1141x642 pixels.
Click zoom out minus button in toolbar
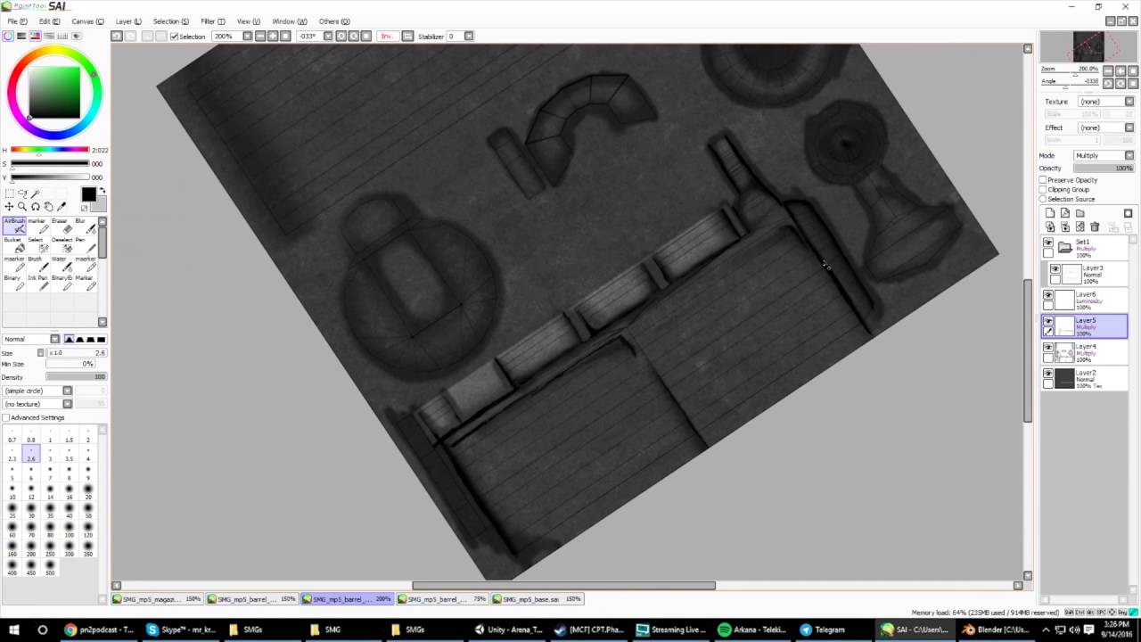tap(260, 36)
